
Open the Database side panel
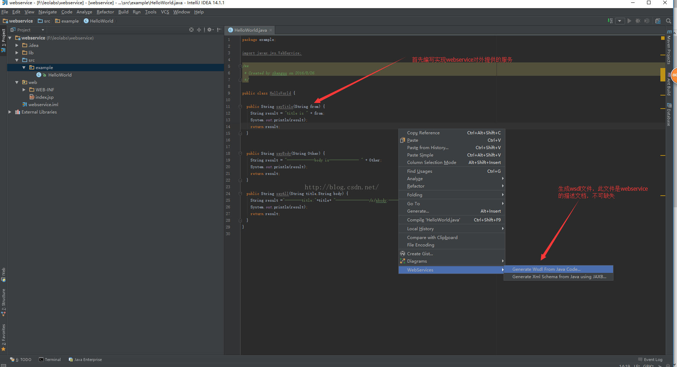669,115
